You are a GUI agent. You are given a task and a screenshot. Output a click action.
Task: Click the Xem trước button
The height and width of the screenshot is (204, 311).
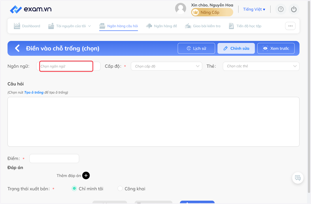coord(276,48)
